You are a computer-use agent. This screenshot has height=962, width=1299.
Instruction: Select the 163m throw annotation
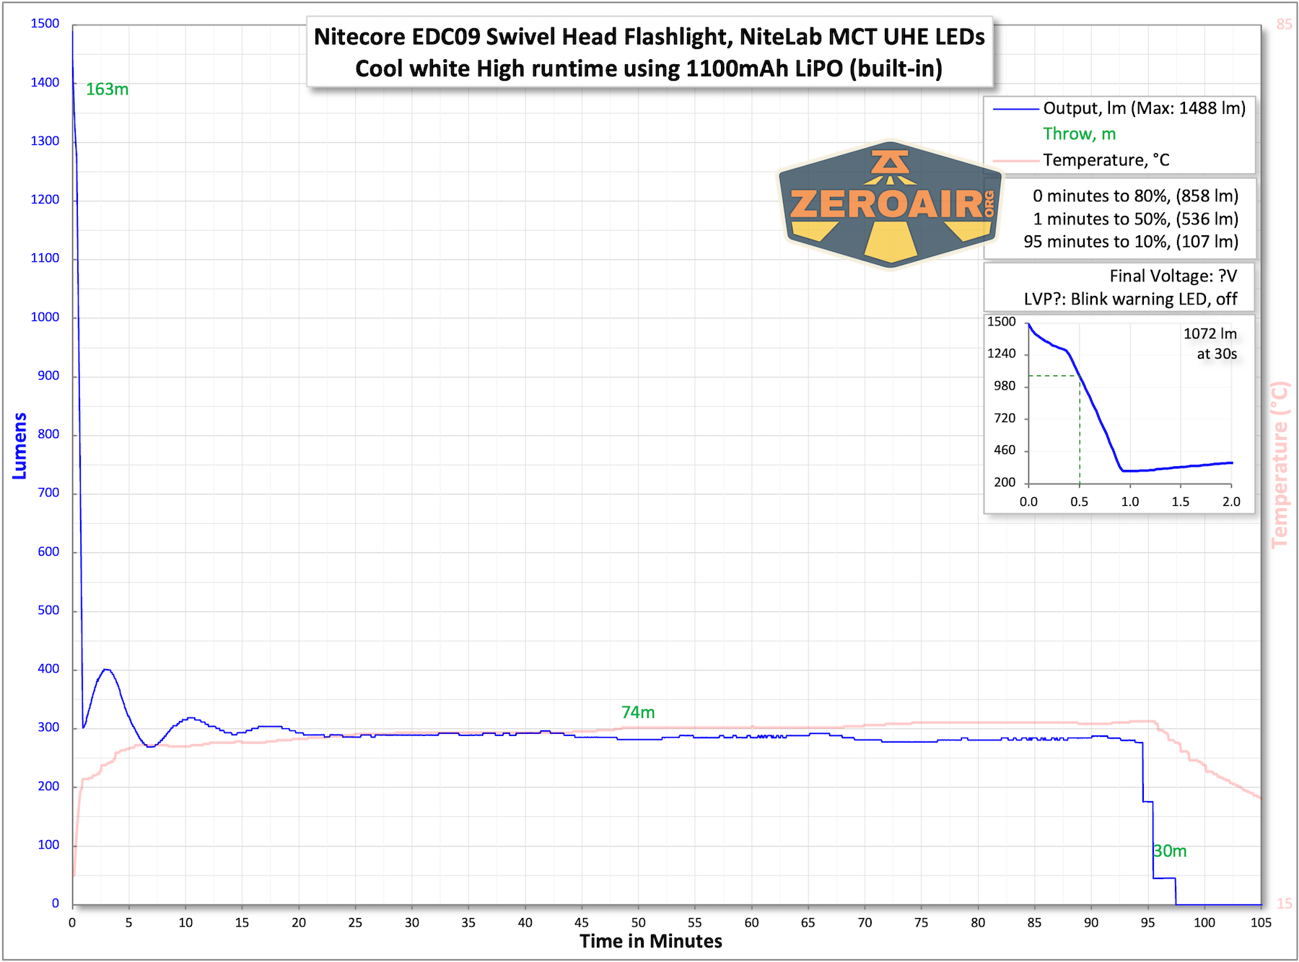(107, 89)
